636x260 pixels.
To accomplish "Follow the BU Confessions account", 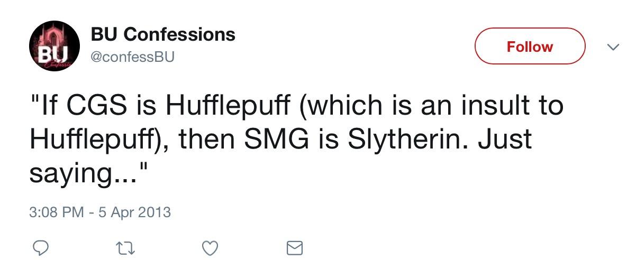I will [x=530, y=47].
